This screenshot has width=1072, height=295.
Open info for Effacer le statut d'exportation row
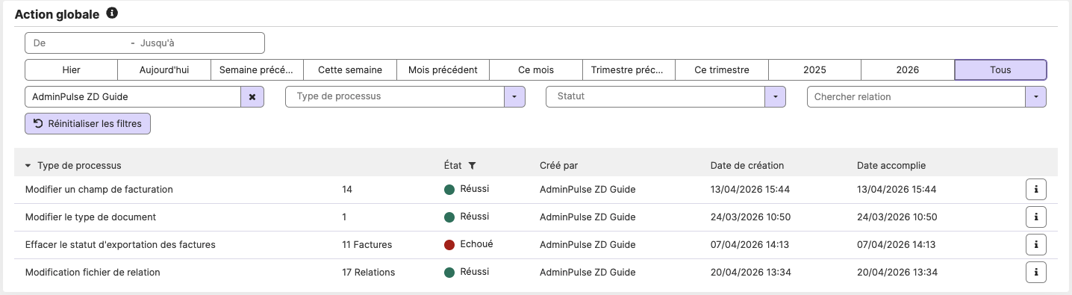pyautogui.click(x=1036, y=245)
